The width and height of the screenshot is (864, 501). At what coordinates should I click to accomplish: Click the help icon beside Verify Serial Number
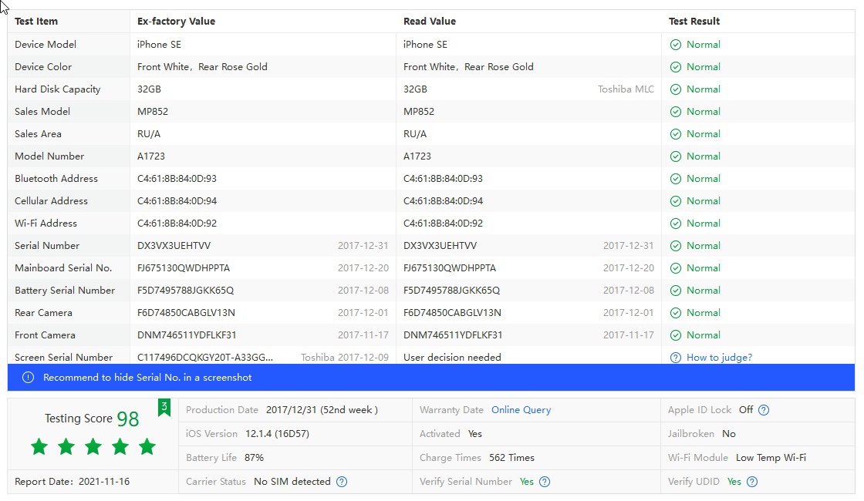click(545, 482)
